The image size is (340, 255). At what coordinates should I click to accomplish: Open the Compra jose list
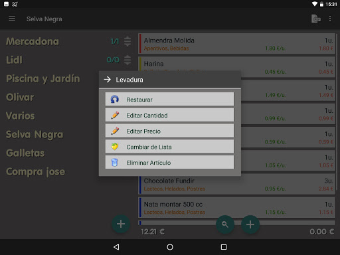tap(36, 172)
